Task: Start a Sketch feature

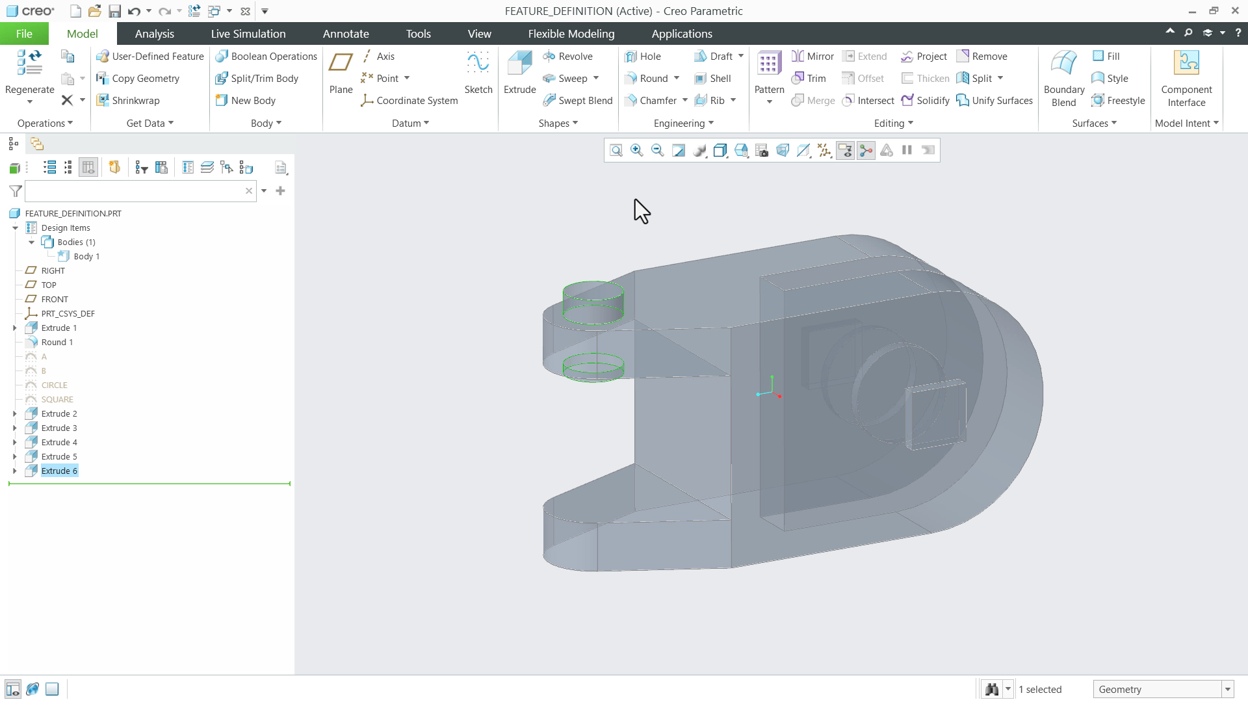Action: (x=478, y=73)
